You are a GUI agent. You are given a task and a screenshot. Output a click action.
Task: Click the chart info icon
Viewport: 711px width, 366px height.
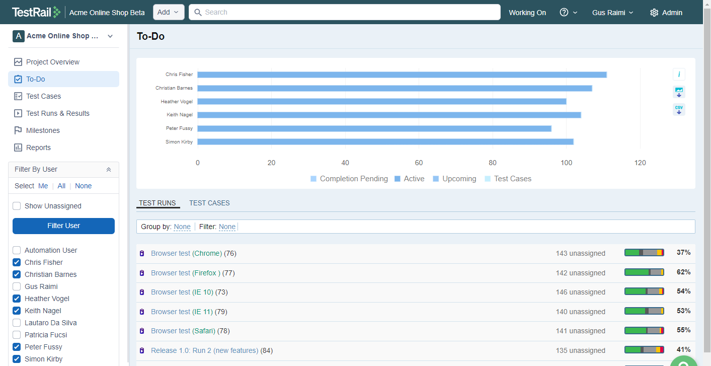679,75
